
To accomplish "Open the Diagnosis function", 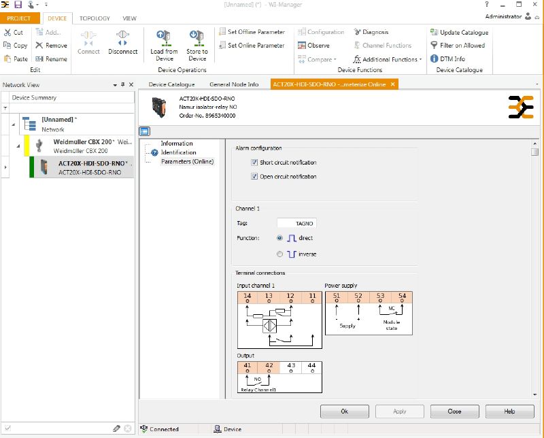I will pyautogui.click(x=371, y=32).
